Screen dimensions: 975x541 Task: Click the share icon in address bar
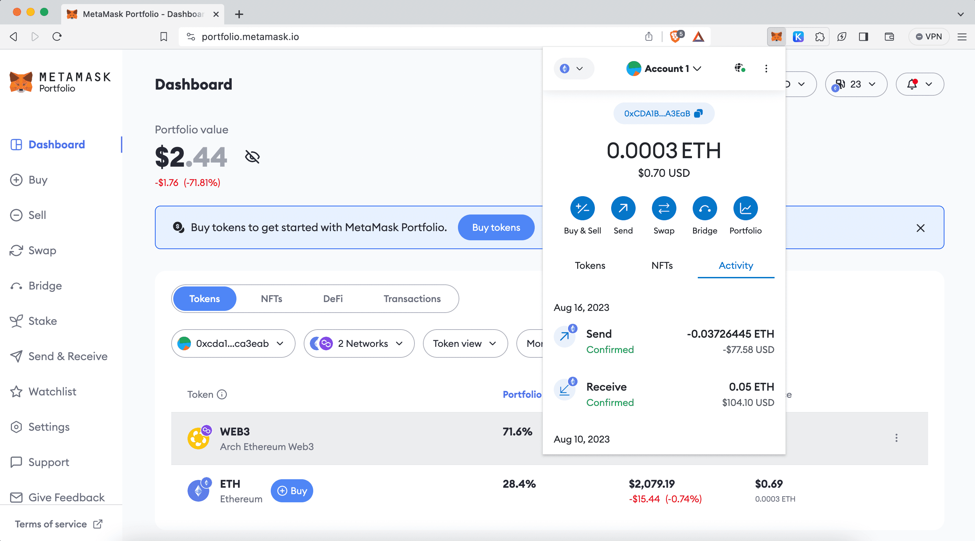(x=649, y=36)
